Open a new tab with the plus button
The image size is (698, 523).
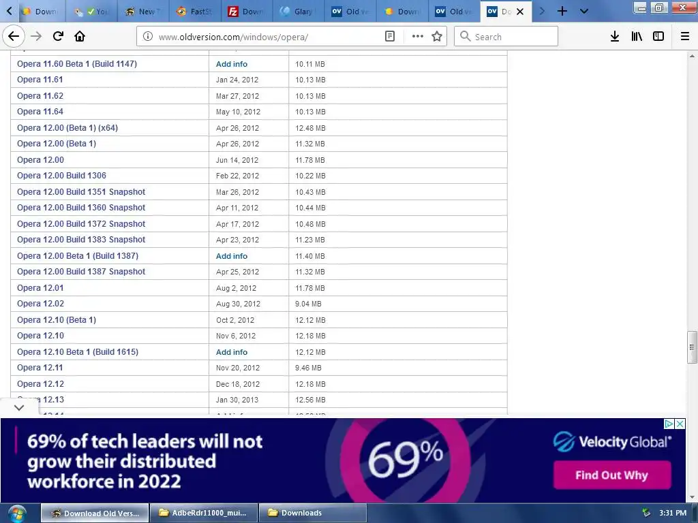tap(562, 11)
